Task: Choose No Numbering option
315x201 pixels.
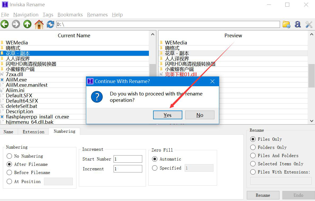Action: tap(10, 156)
